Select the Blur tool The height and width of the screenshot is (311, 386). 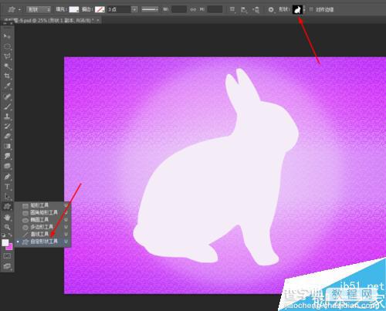point(7,156)
